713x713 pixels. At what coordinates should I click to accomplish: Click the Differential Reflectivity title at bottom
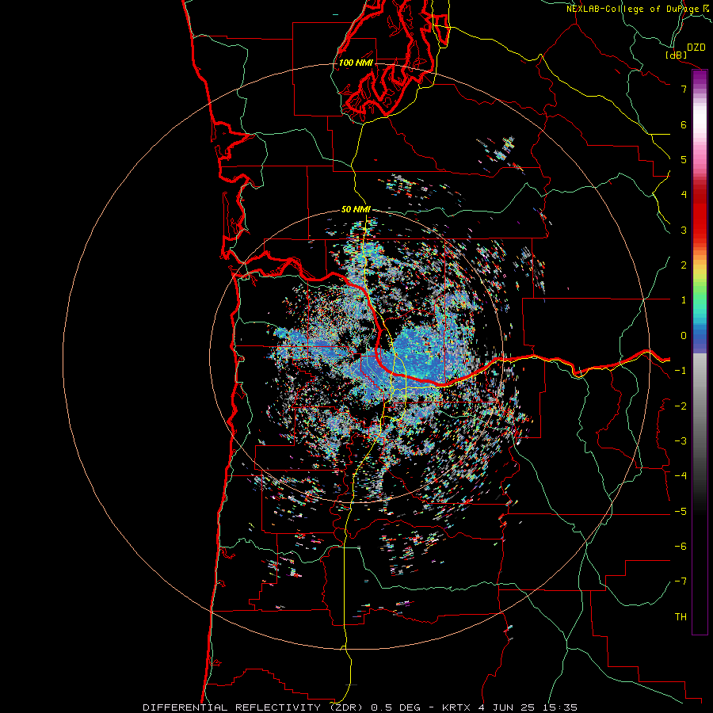pos(254,707)
